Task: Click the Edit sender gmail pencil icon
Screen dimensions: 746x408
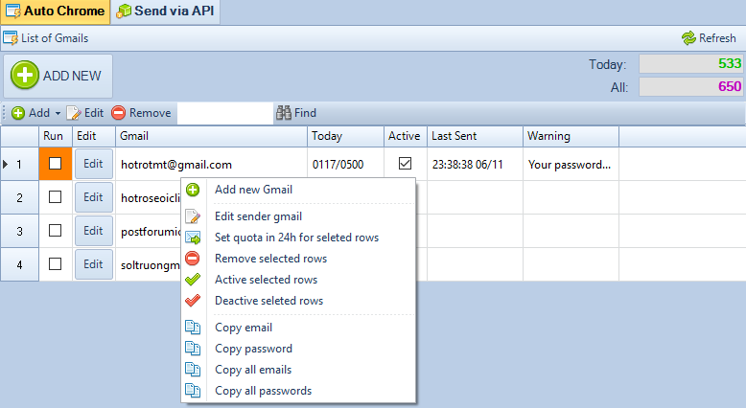Action: (x=193, y=216)
